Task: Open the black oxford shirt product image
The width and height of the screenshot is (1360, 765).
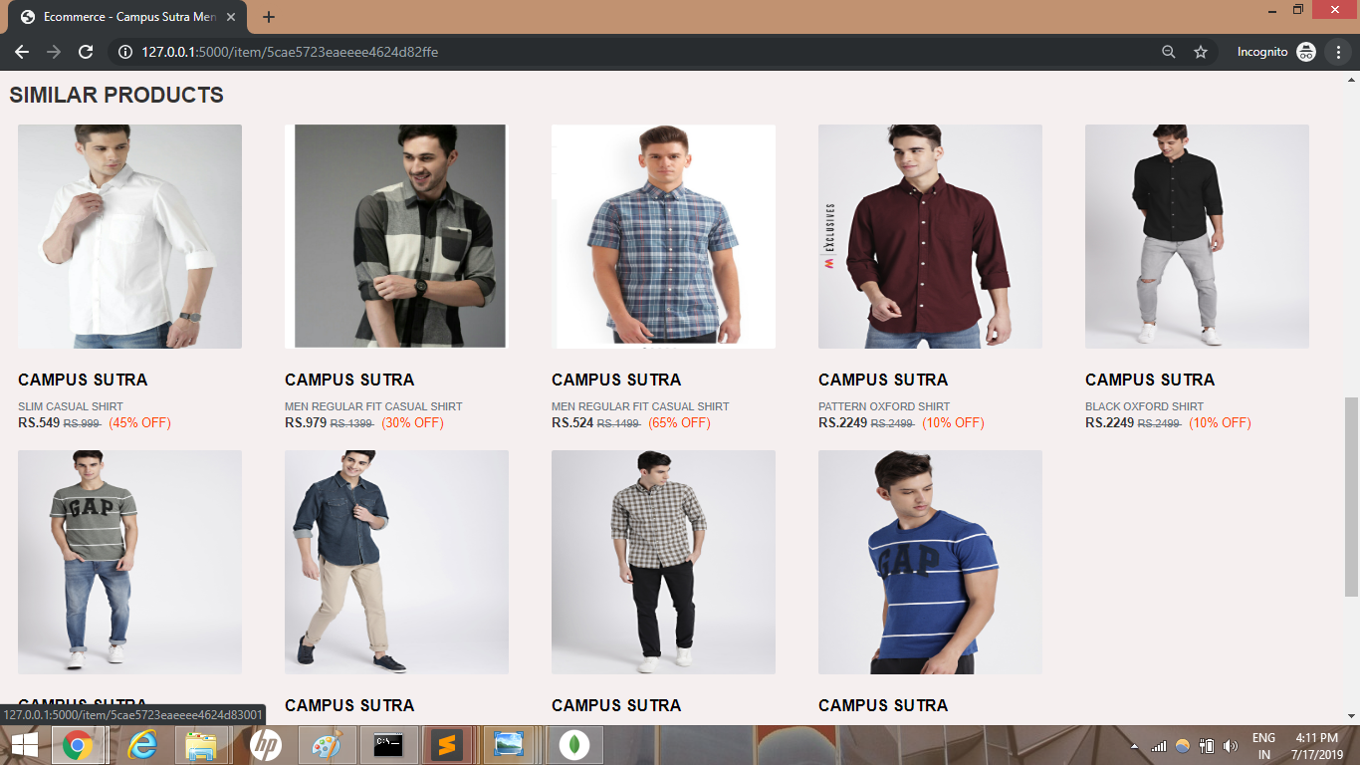Action: [x=1197, y=236]
